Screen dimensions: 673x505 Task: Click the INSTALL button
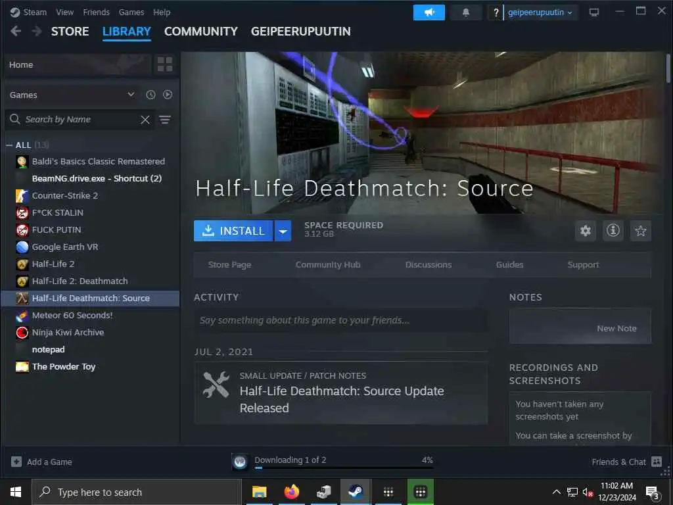coord(233,231)
